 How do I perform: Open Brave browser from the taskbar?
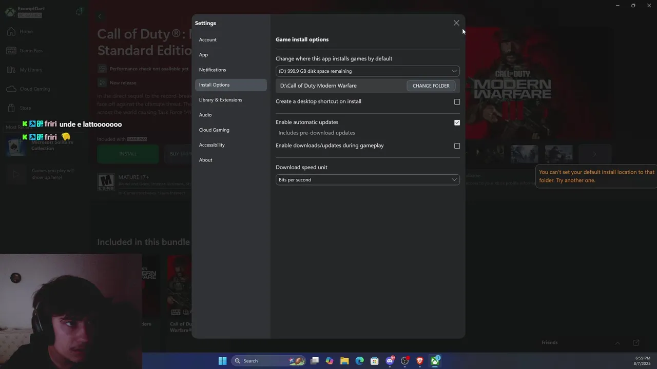(420, 361)
